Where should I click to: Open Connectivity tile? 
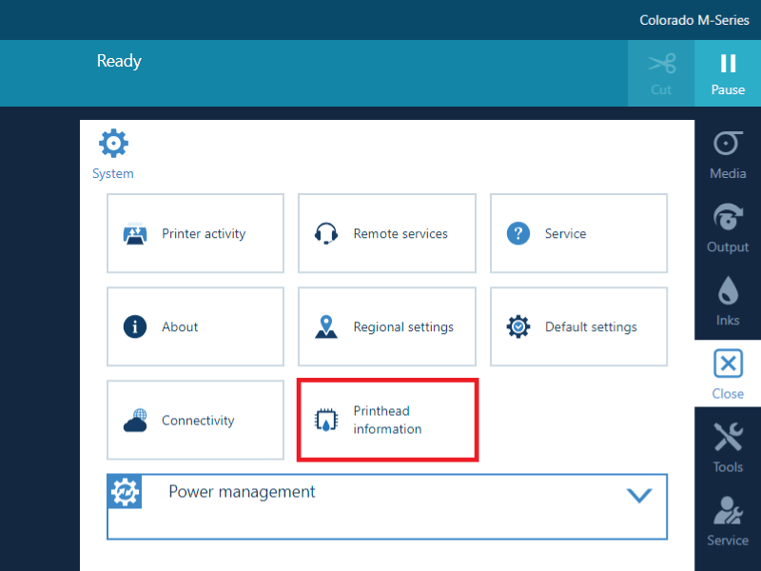pos(195,420)
